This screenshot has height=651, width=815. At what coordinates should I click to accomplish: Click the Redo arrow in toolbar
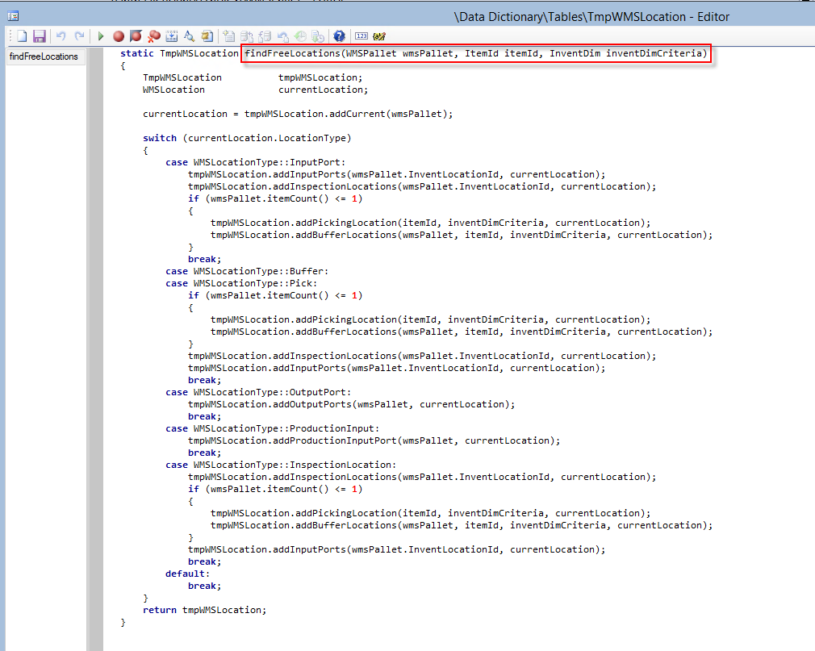pos(79,36)
